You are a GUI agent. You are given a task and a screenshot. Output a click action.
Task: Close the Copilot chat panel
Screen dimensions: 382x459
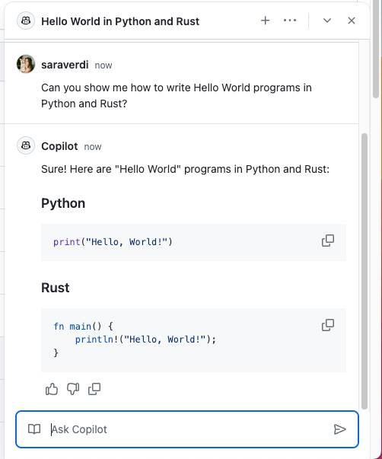coord(352,21)
